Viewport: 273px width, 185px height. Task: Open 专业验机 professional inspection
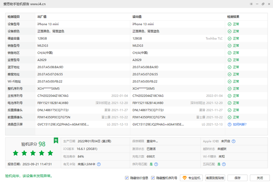(x=191, y=178)
